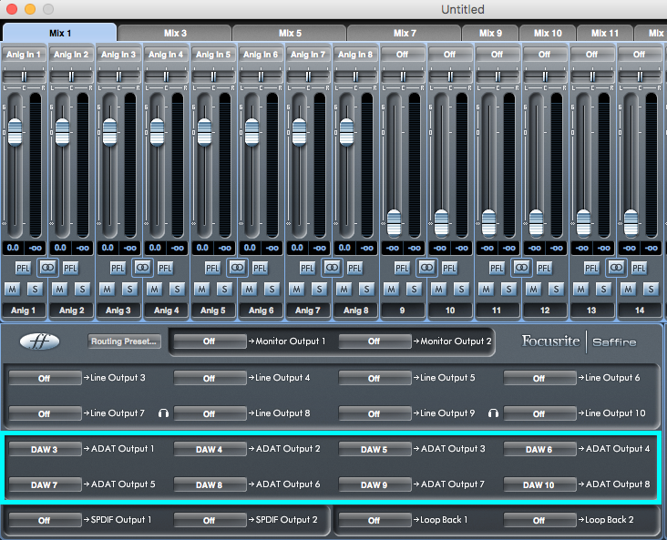Solo the Anlg 6 channel
The height and width of the screenshot is (540, 667).
[272, 290]
